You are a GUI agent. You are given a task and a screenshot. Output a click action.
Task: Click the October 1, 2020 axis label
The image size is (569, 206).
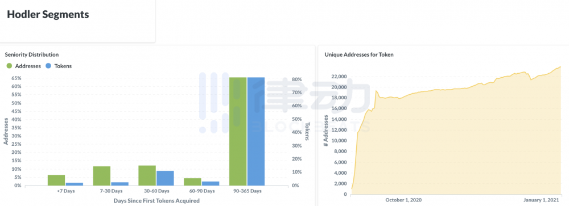(x=403, y=200)
